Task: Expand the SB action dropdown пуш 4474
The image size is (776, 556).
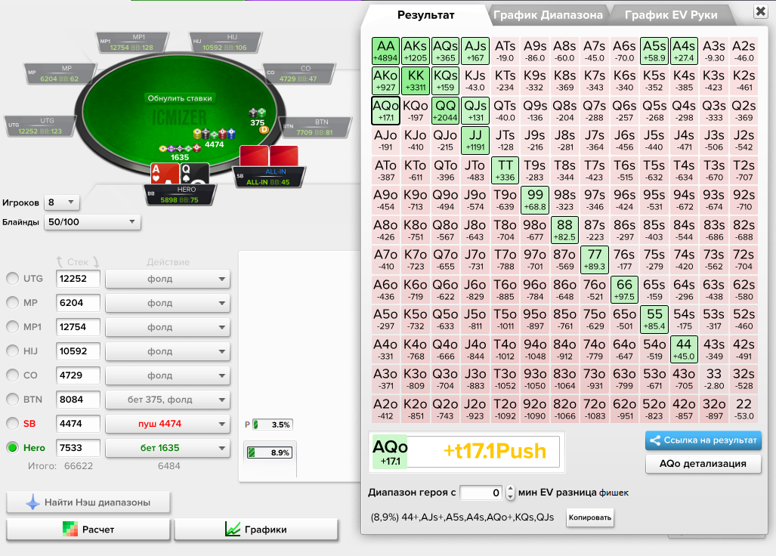Action: pyautogui.click(x=167, y=424)
